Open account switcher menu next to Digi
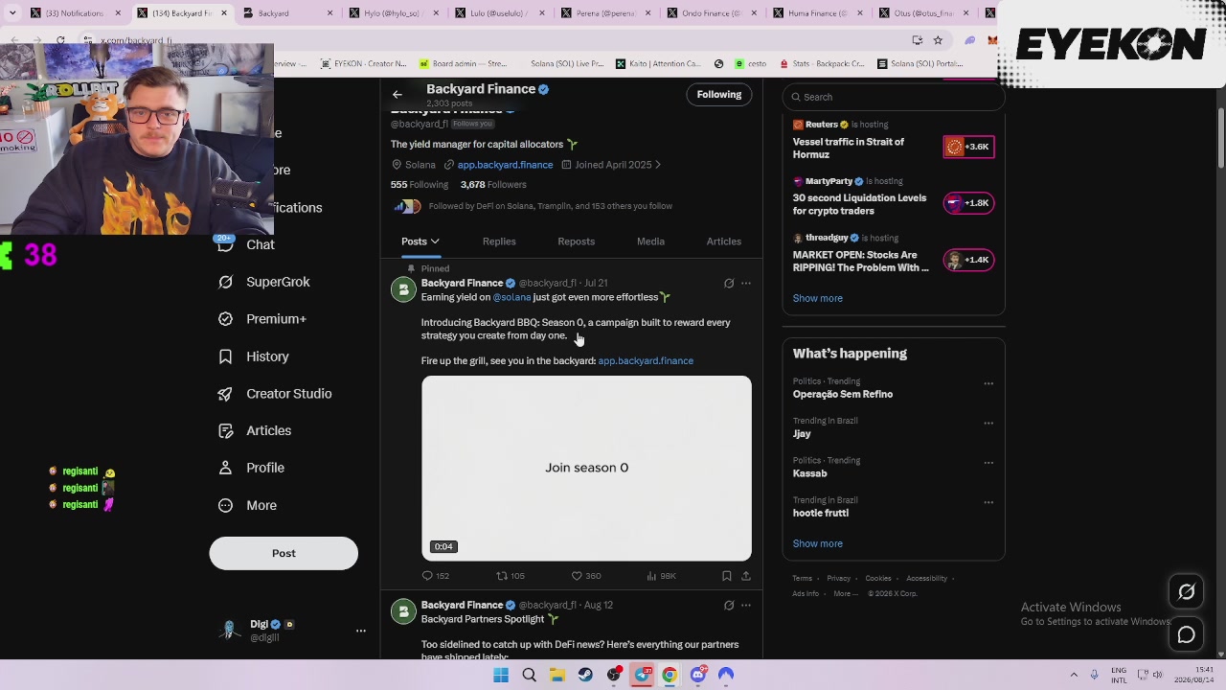 (361, 631)
